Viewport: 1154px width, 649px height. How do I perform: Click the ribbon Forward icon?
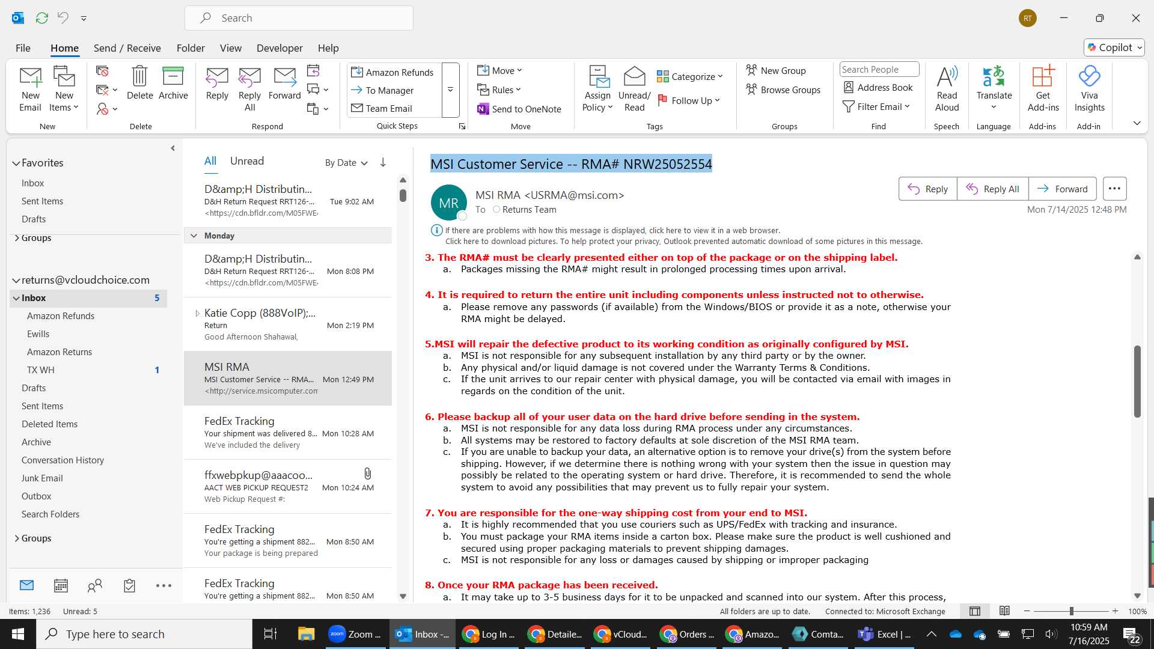pyautogui.click(x=284, y=83)
